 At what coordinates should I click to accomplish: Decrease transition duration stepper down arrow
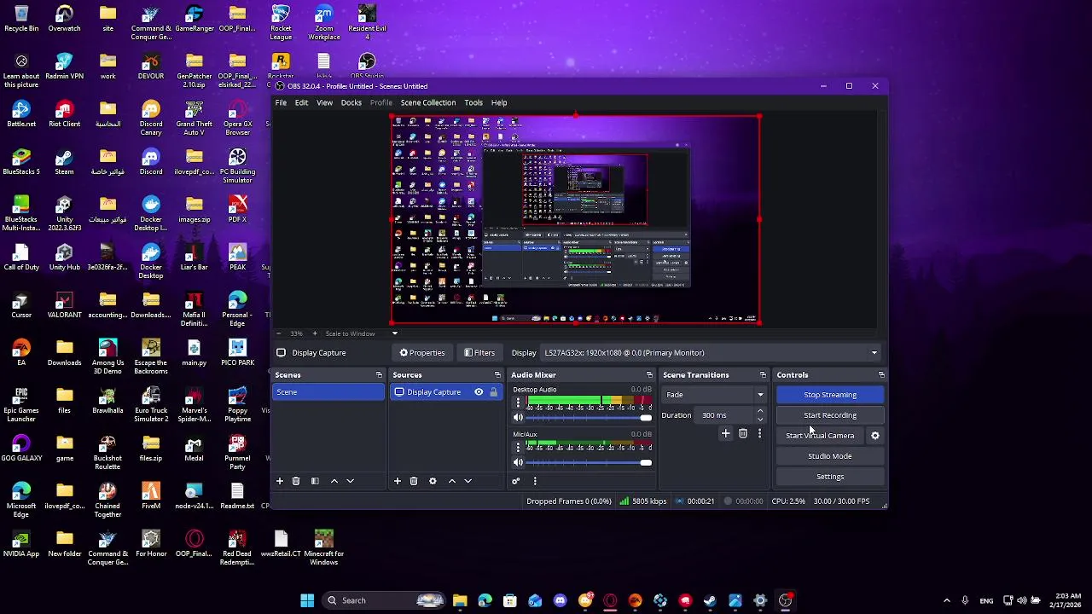[x=760, y=420]
